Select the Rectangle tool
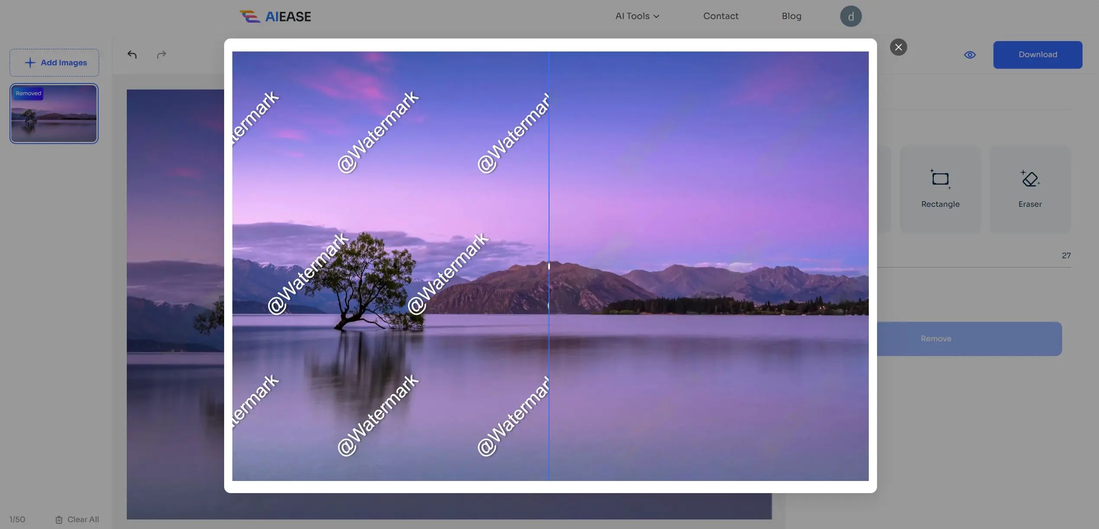Image resolution: width=1099 pixels, height=529 pixels. pyautogui.click(x=940, y=187)
